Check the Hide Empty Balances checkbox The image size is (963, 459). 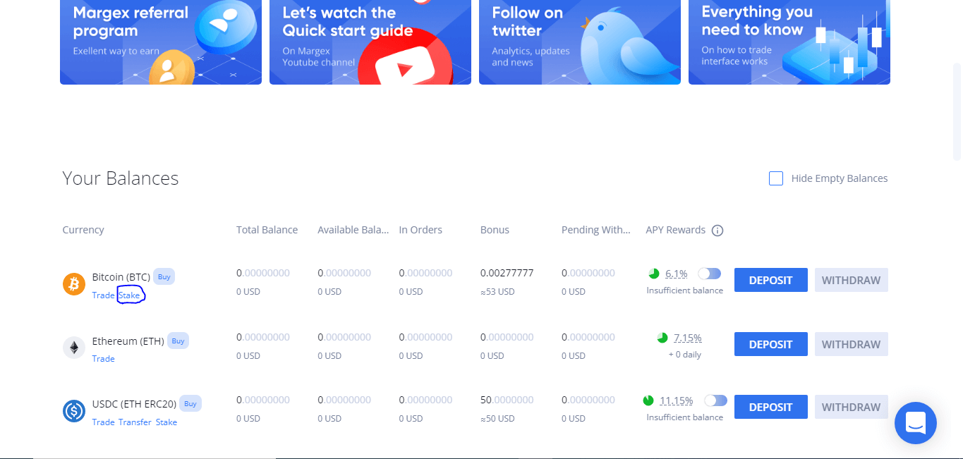(776, 178)
